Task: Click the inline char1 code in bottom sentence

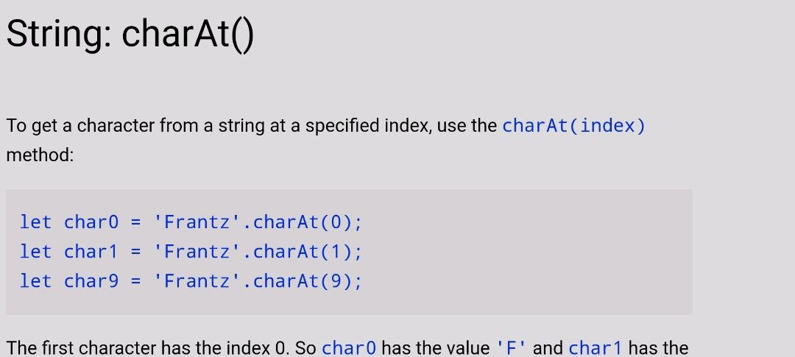Action: coord(596,348)
